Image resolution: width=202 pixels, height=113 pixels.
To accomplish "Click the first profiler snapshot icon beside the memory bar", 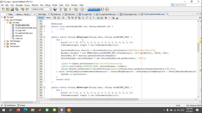I will tap(103, 9).
